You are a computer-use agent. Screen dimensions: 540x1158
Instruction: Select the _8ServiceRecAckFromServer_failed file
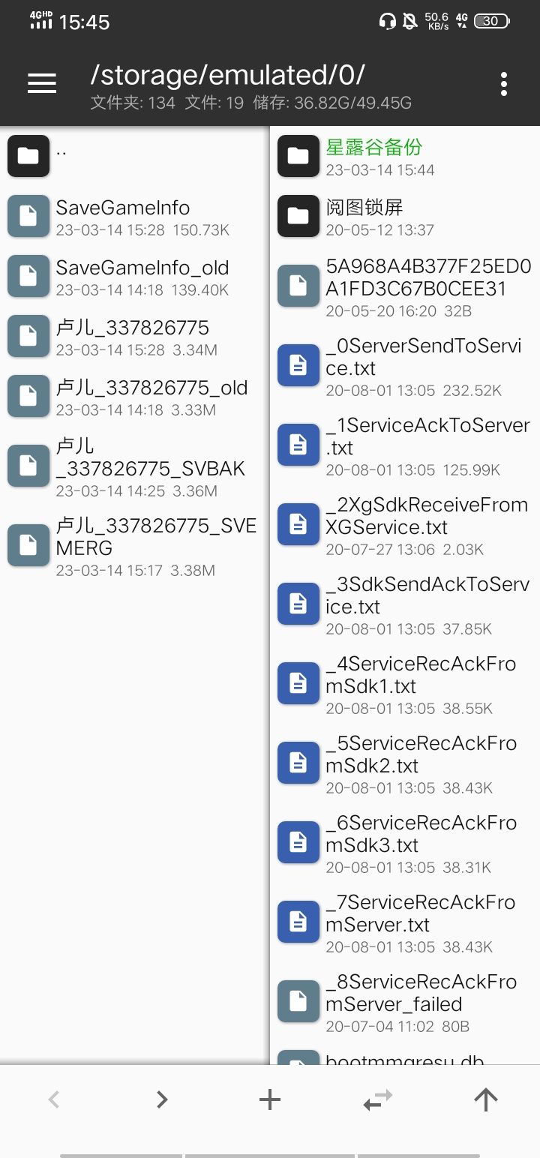pos(421,994)
